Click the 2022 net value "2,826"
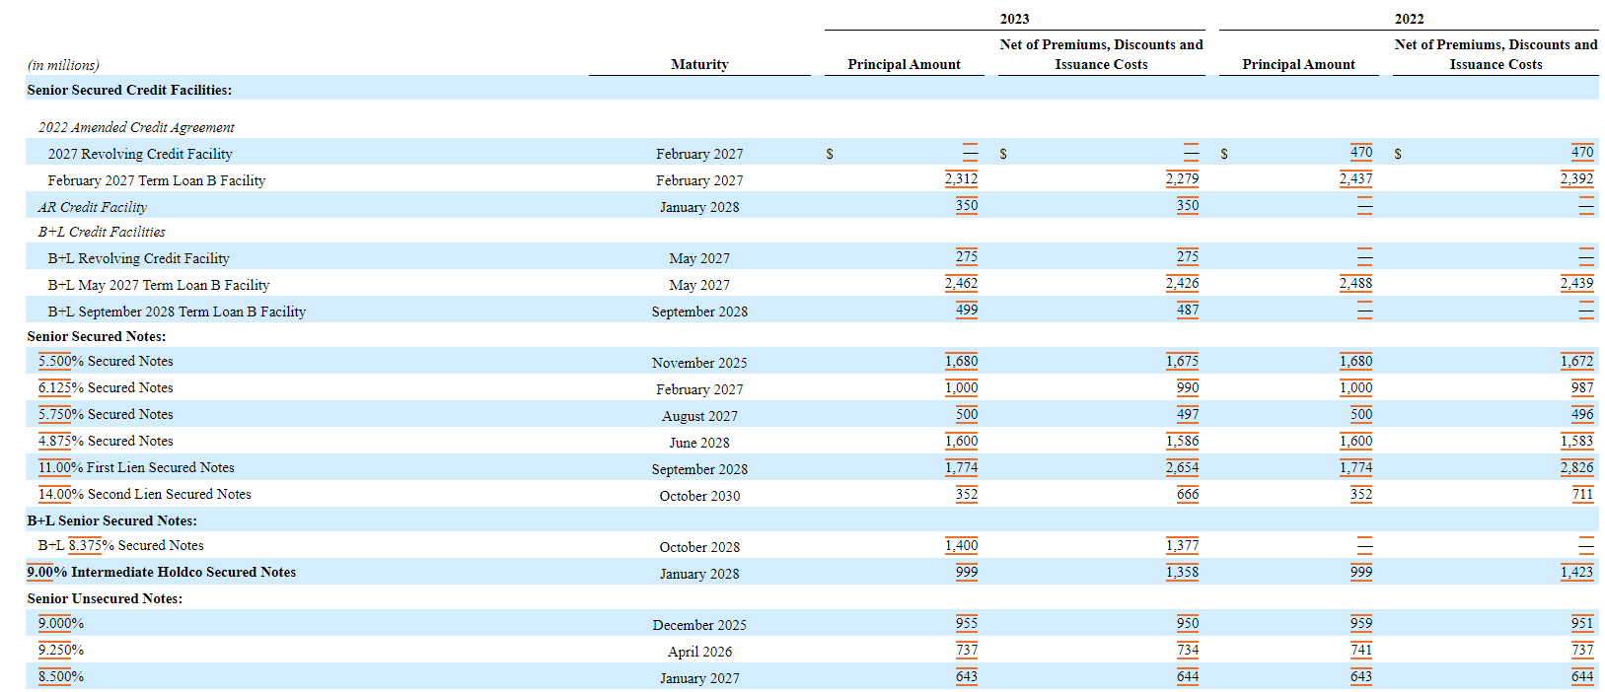The width and height of the screenshot is (1605, 692). point(1576,467)
